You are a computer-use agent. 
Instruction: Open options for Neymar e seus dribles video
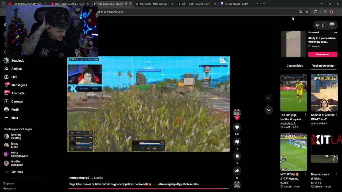(336, 174)
